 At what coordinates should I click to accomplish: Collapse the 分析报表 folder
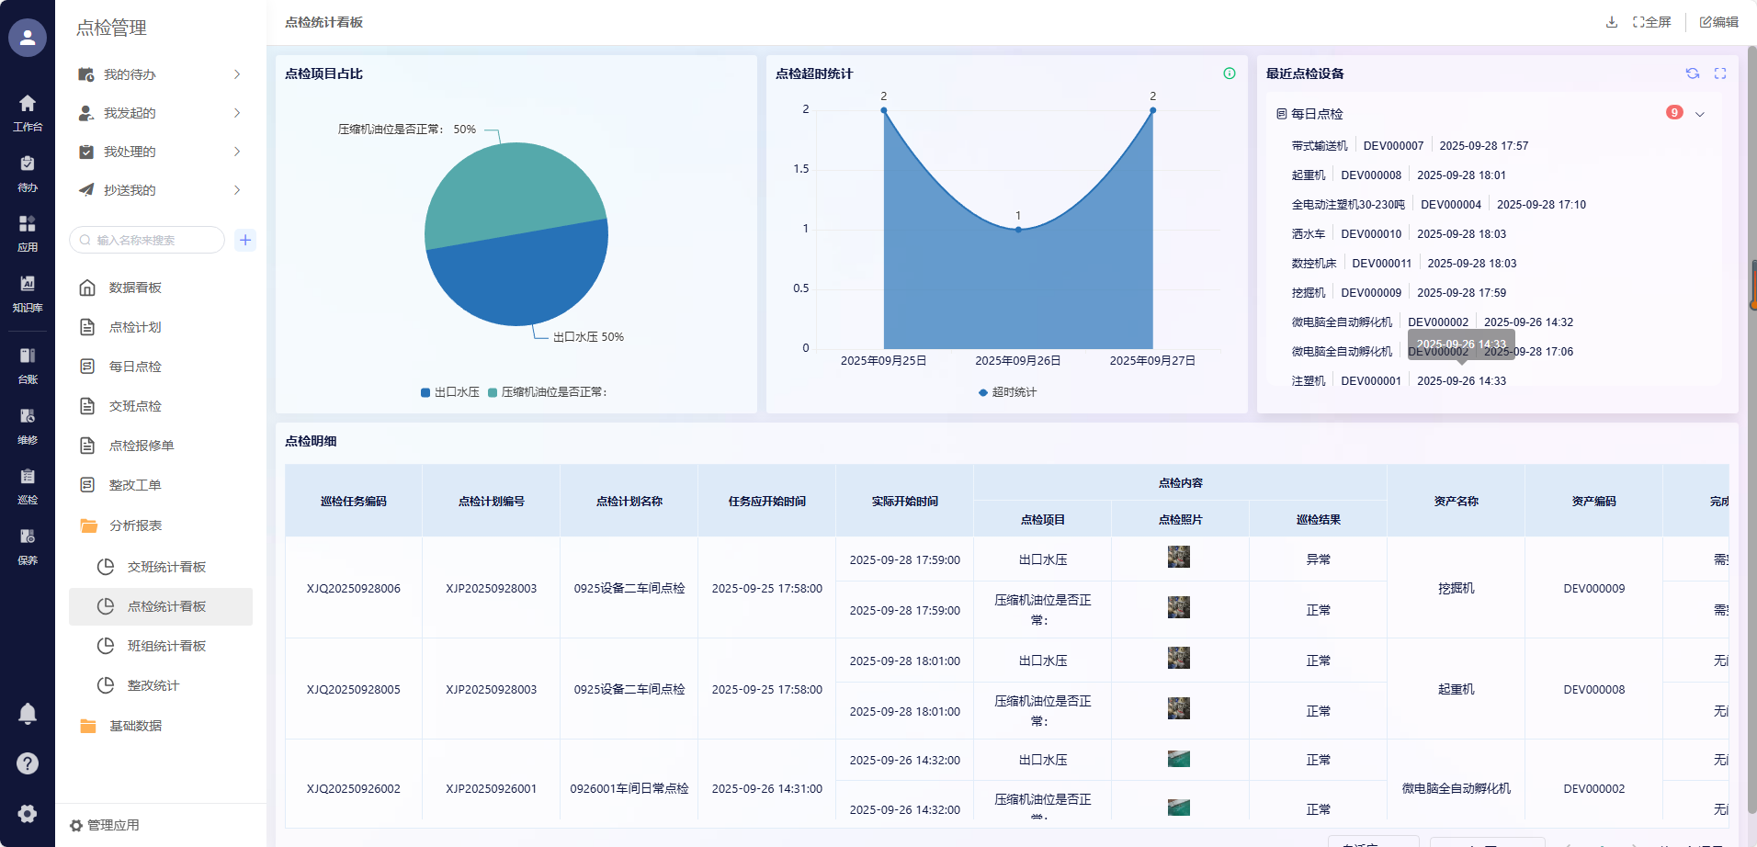(x=135, y=525)
